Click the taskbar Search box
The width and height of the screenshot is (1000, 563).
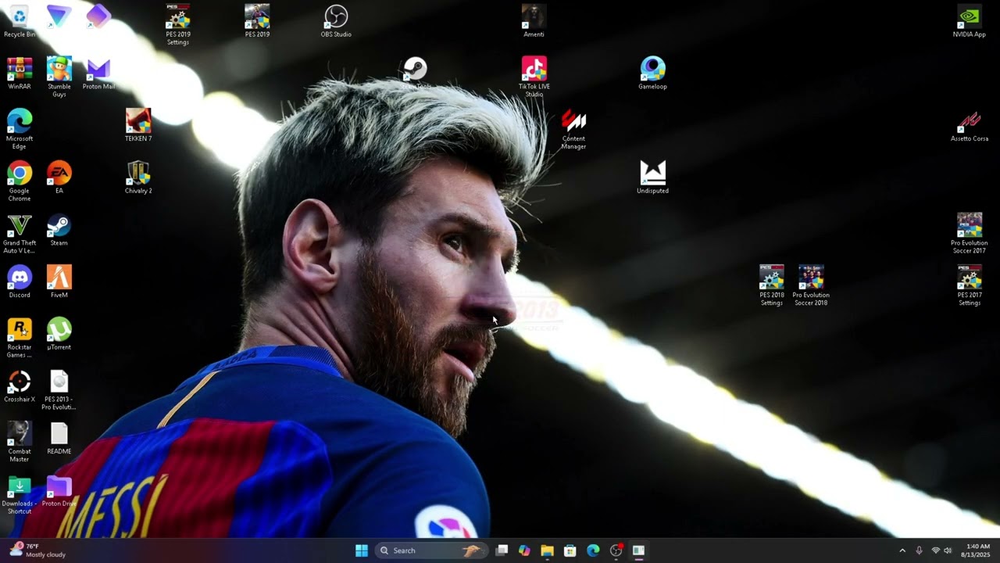431,550
